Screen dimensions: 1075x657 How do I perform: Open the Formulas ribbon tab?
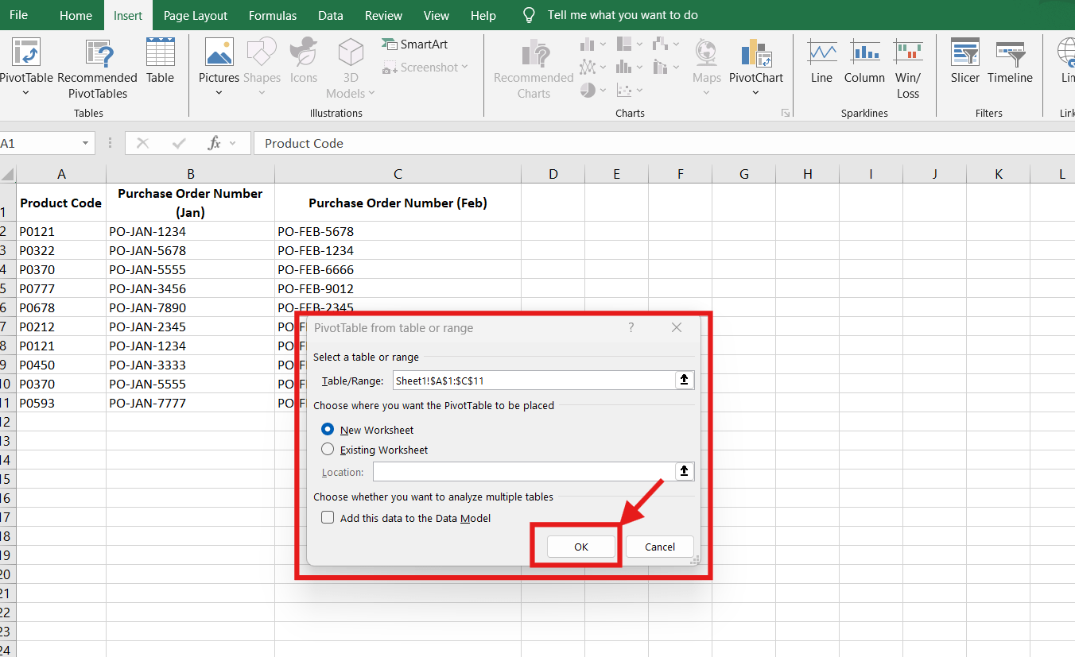273,15
